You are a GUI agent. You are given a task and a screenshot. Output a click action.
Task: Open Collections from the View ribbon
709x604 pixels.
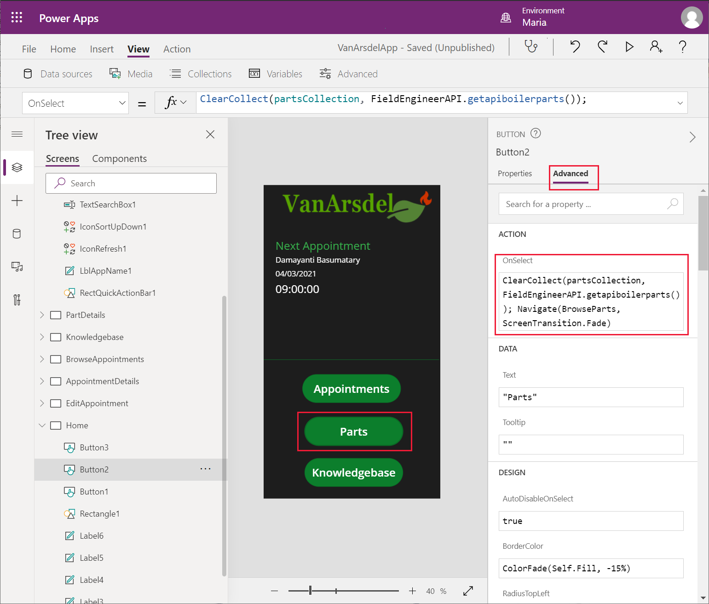[x=201, y=74]
